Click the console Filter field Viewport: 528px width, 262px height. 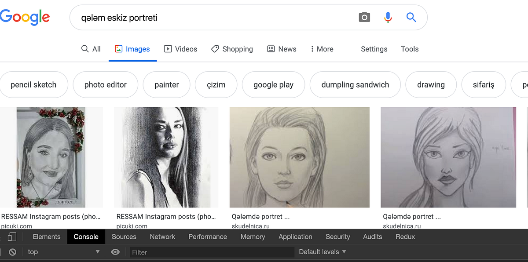tap(211, 252)
